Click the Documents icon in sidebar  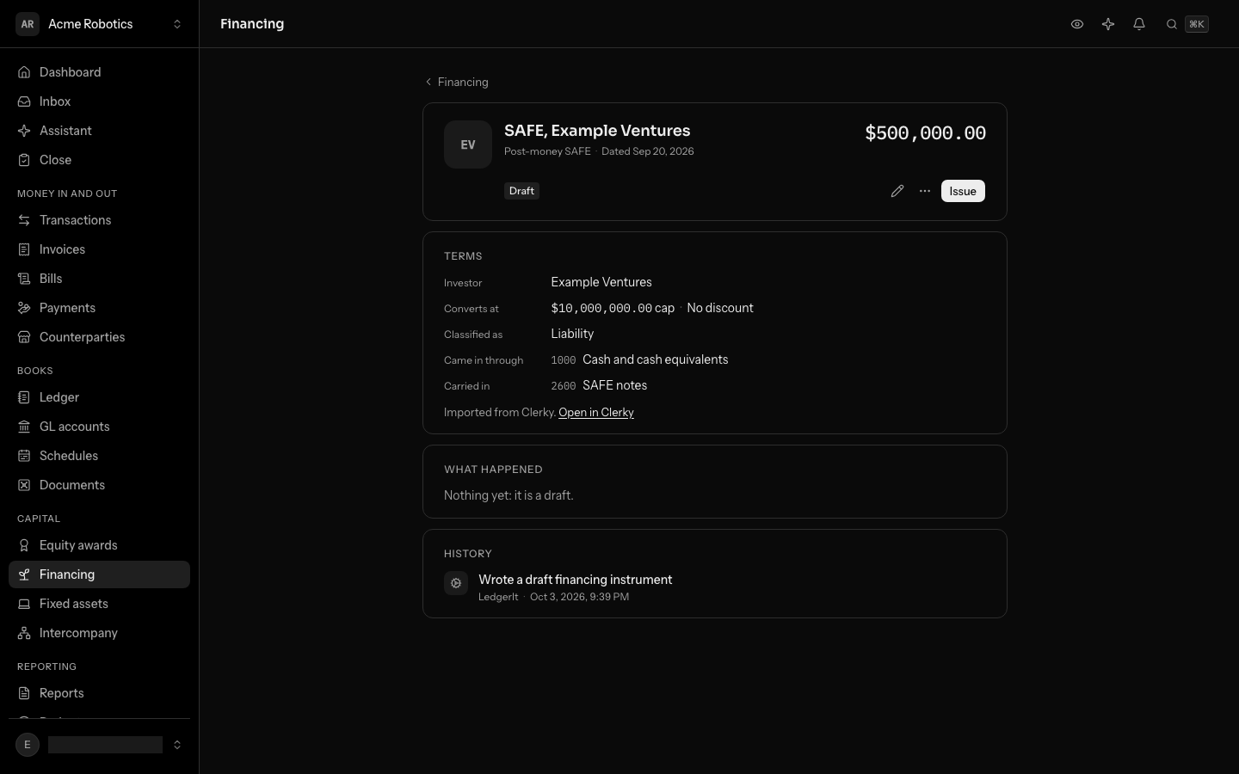tap(24, 485)
